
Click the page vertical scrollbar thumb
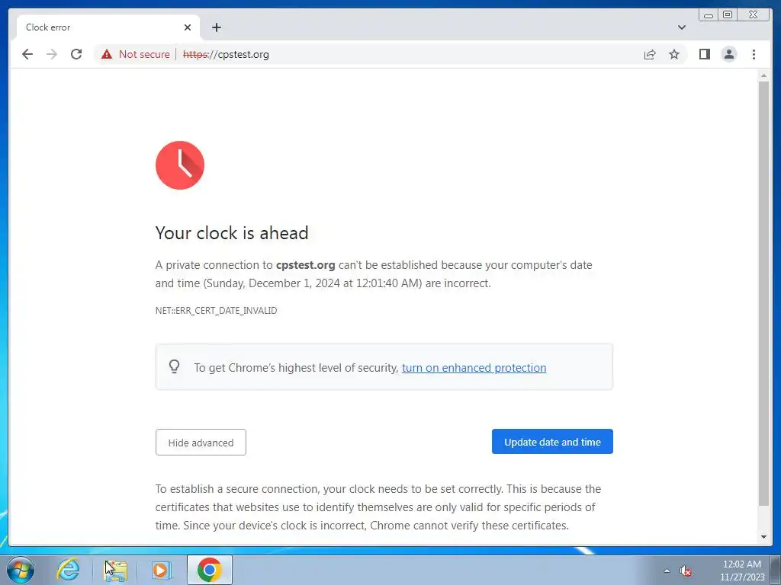[x=763, y=293]
